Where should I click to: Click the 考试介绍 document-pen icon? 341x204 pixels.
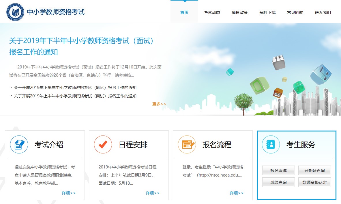19,144
